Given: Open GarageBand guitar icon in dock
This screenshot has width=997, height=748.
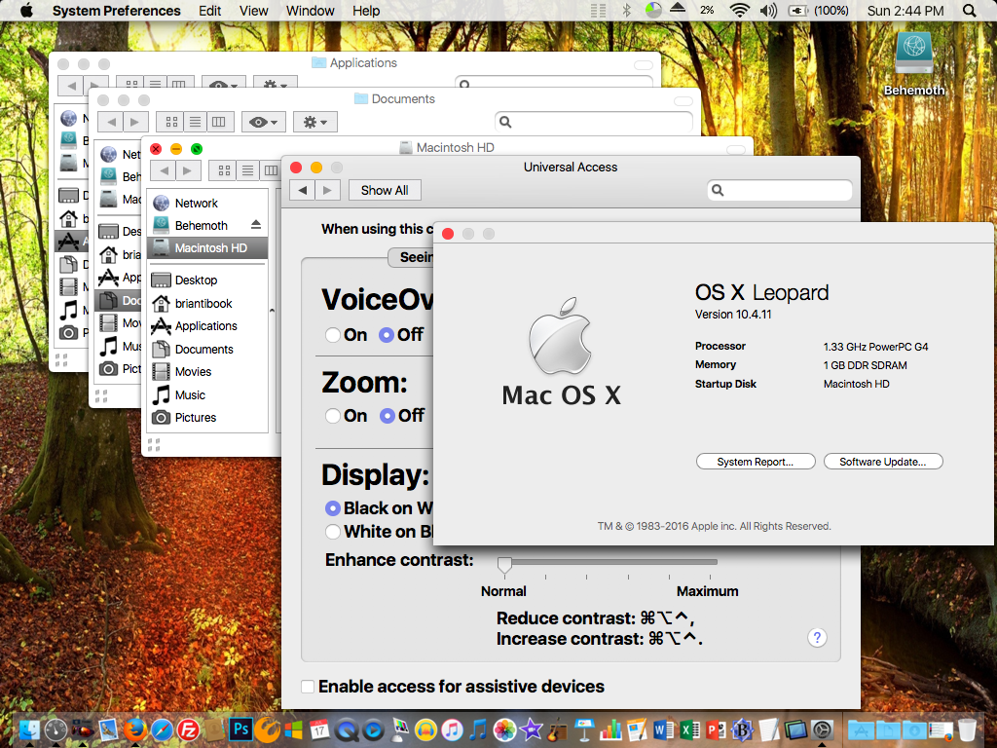Looking at the screenshot, I should point(558,729).
